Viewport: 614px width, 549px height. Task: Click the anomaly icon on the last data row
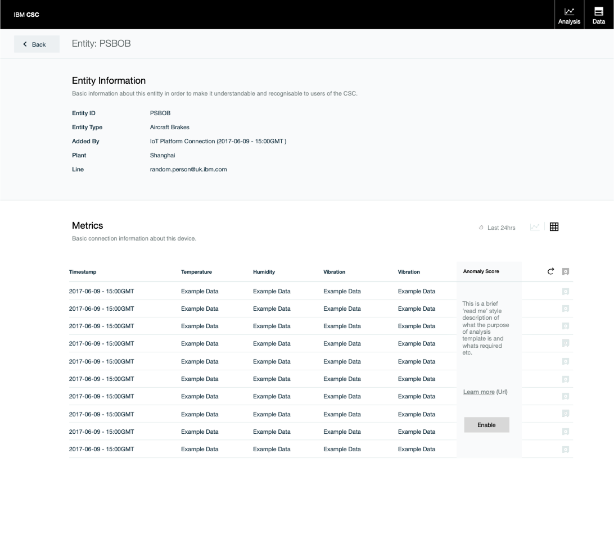click(566, 449)
